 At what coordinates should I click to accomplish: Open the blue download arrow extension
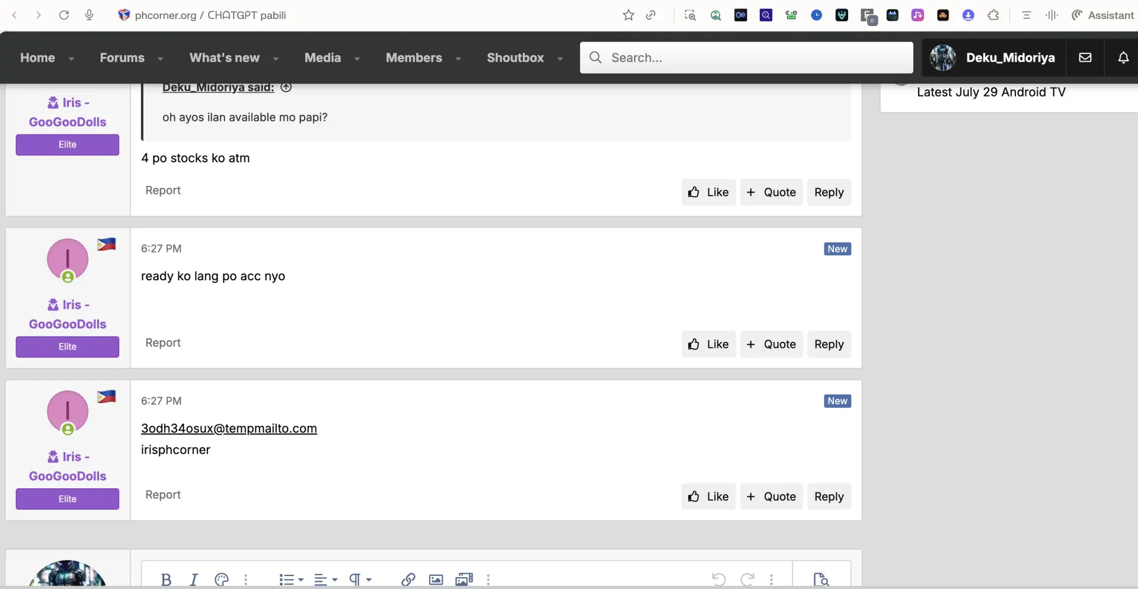(968, 15)
